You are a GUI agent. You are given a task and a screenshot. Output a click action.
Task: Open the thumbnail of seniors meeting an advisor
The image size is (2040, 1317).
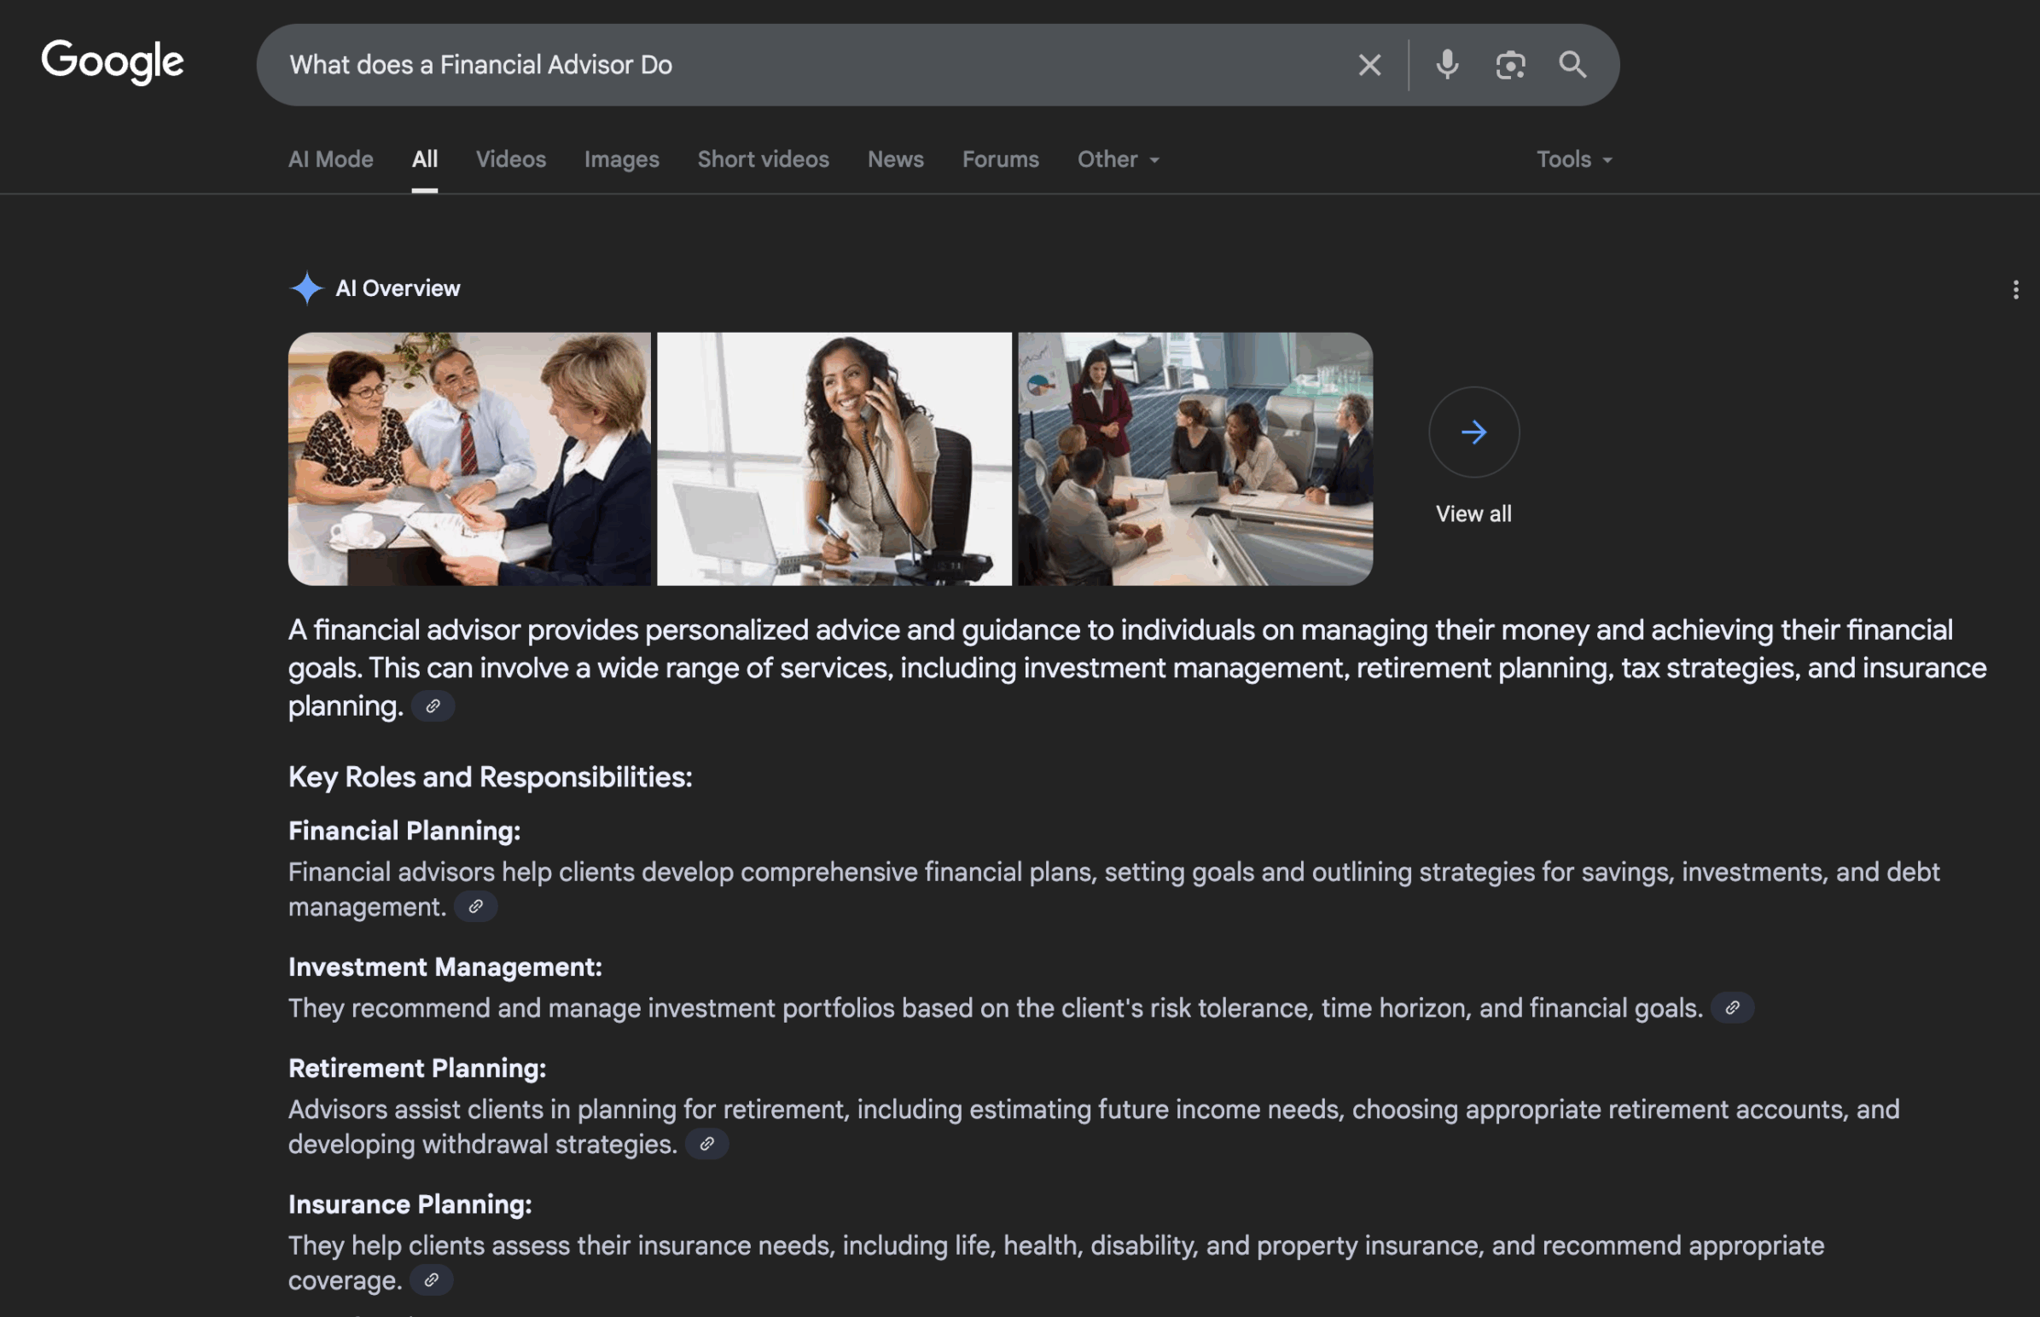pos(468,459)
